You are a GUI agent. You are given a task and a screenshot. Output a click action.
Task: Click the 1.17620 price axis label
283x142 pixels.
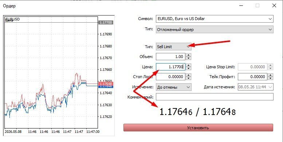[106, 117]
